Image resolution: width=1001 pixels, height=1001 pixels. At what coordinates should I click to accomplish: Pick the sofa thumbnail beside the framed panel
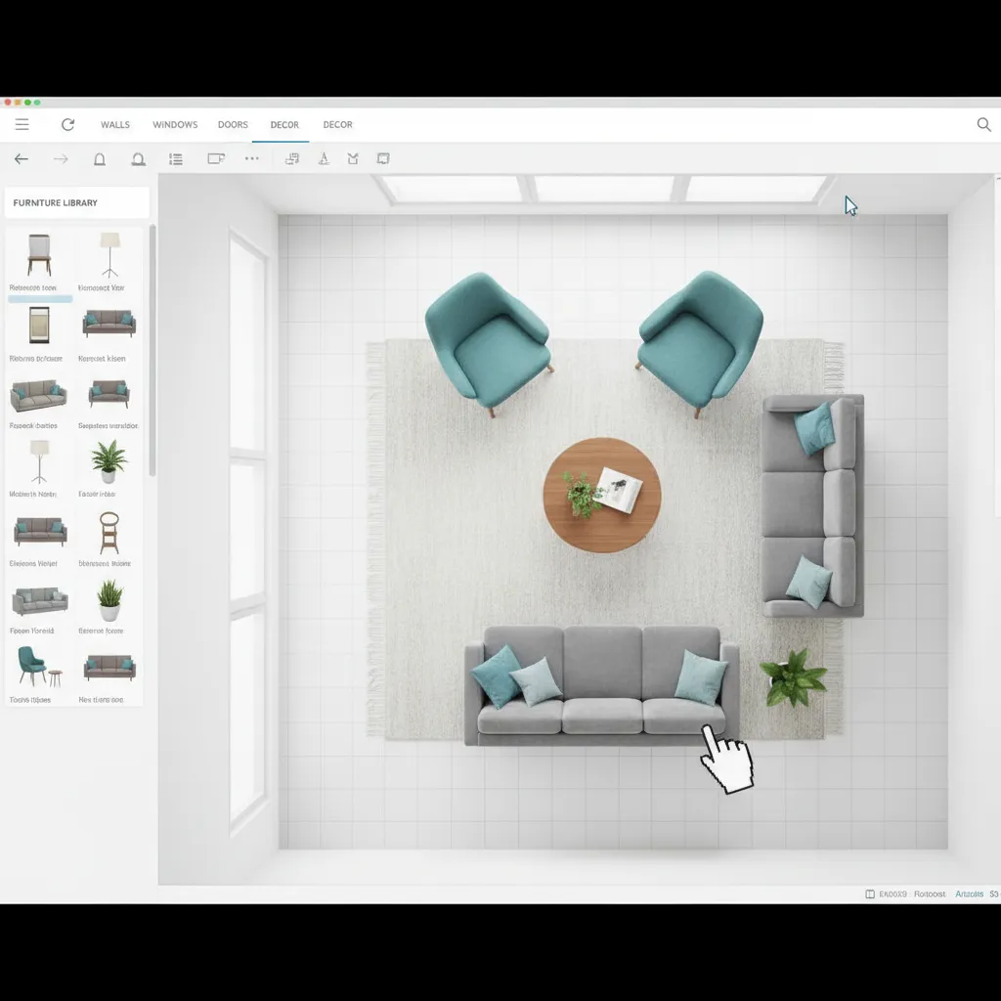[109, 323]
